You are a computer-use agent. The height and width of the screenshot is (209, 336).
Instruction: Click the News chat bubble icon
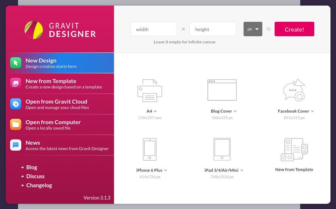tap(16, 145)
